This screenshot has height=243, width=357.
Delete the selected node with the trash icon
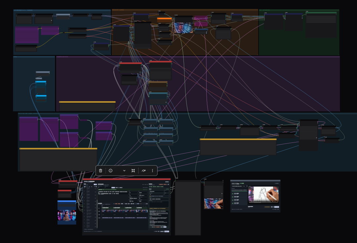100,170
